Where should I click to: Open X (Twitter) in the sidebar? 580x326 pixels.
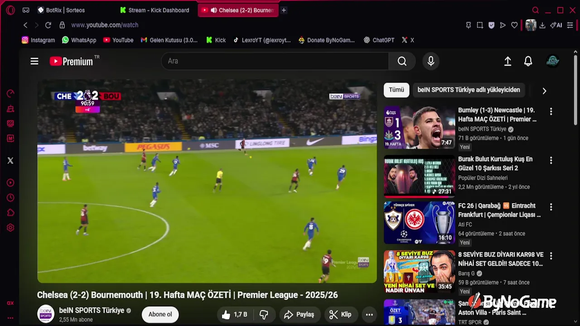pos(10,160)
